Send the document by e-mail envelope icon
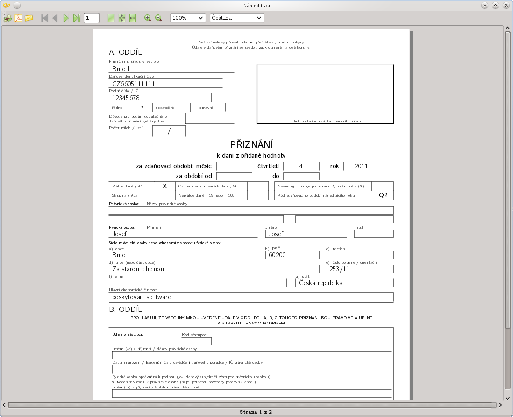This screenshot has height=417, width=513. tap(29, 18)
